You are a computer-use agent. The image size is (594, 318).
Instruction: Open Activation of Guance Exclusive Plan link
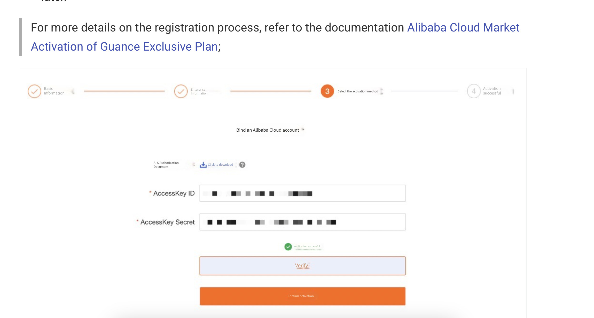124,47
